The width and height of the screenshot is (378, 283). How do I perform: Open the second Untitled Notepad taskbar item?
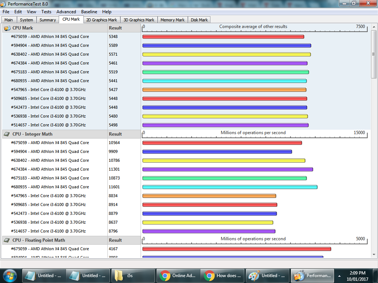point(88,276)
